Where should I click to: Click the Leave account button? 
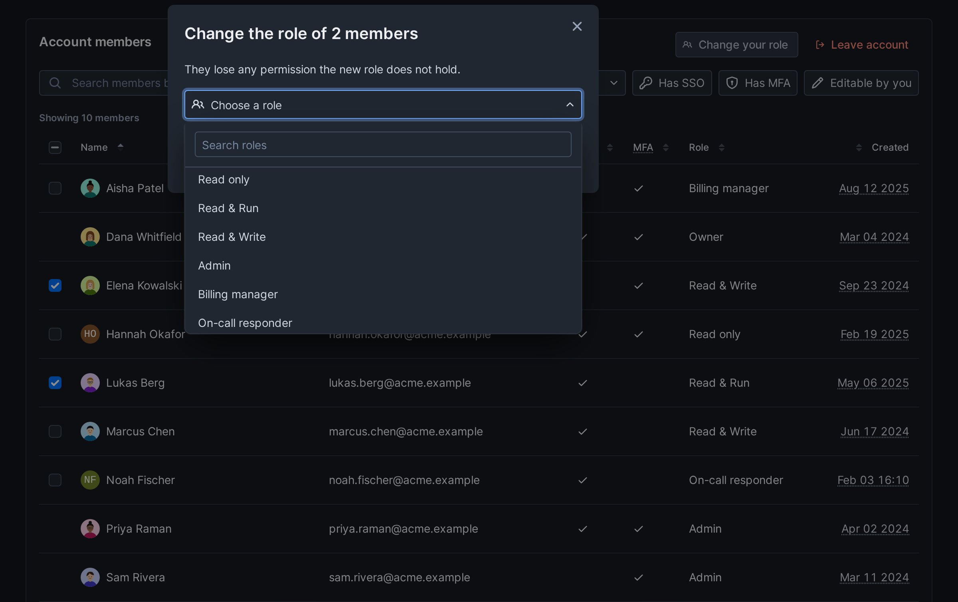point(862,45)
